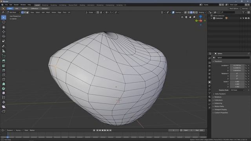Pick the Measure ruler tool

tap(4, 51)
